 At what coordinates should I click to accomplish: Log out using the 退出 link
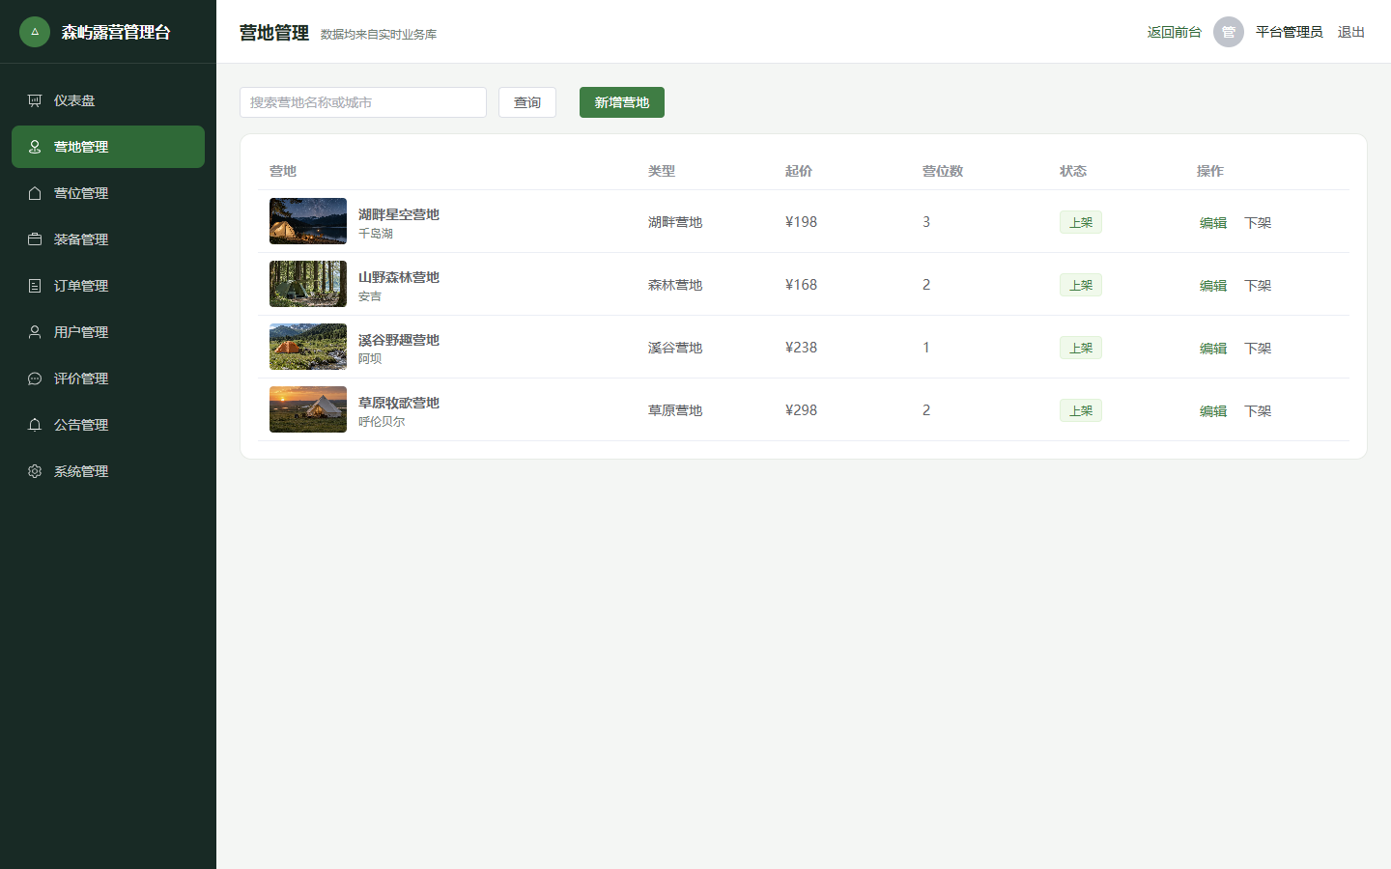click(1351, 32)
